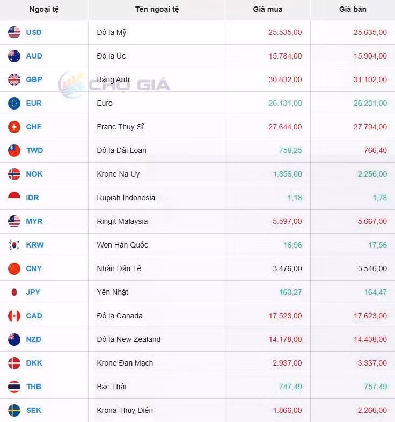The width and height of the screenshot is (395, 422).
Task: Select the Krone Đan Mạch row name
Action: (125, 363)
